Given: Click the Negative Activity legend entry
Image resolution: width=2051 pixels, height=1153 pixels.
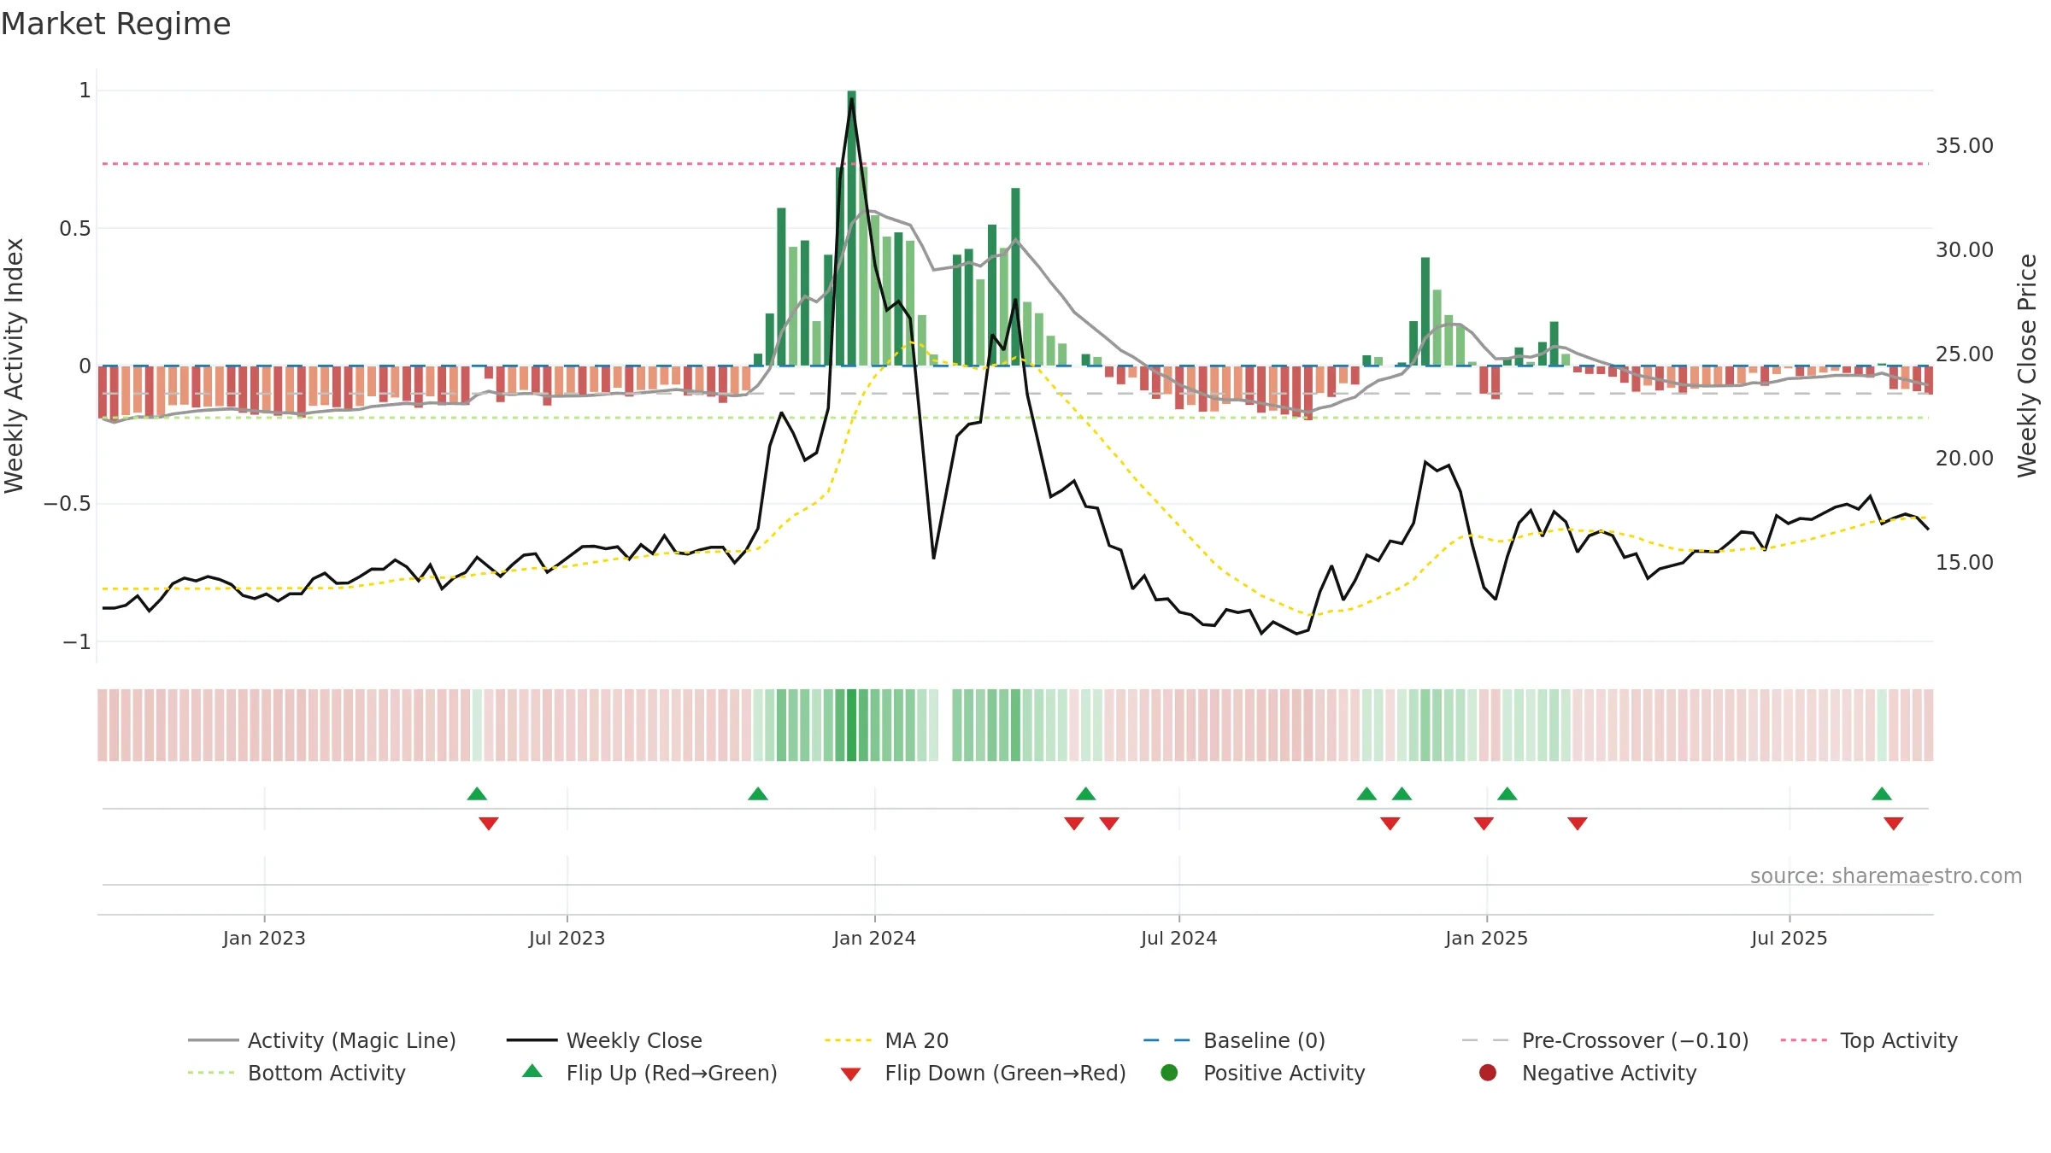Looking at the screenshot, I should tap(1587, 1073).
